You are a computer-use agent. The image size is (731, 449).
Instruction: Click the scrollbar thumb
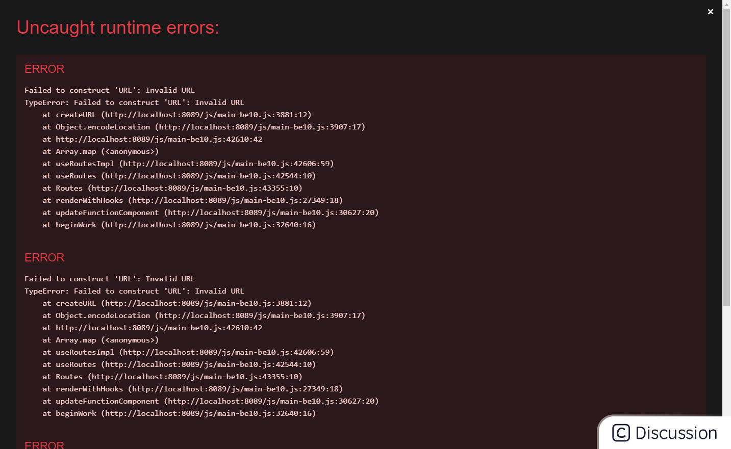[x=727, y=153]
